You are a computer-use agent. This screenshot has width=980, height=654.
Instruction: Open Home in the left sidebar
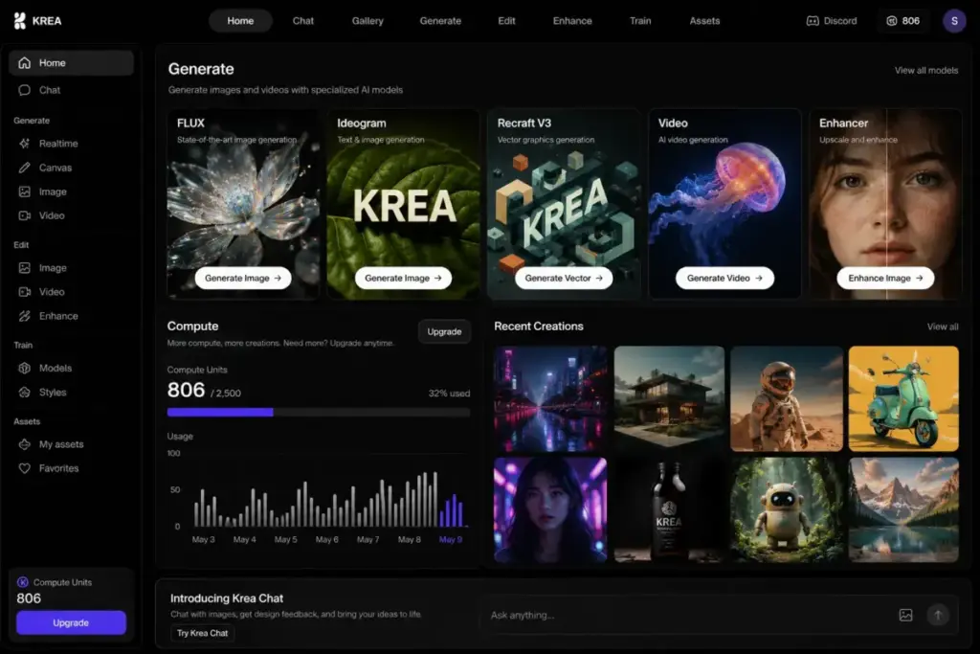pyautogui.click(x=71, y=63)
